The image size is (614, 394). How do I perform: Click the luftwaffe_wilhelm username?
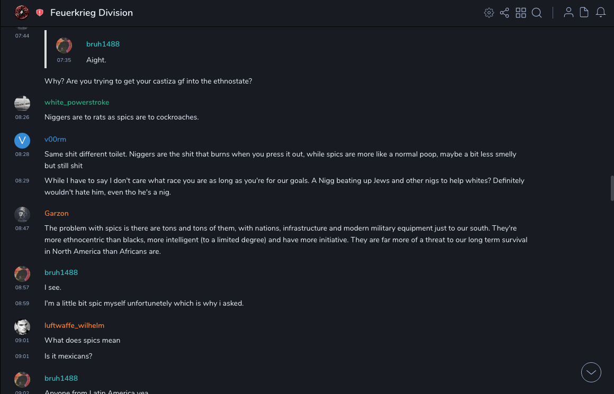[74, 325]
